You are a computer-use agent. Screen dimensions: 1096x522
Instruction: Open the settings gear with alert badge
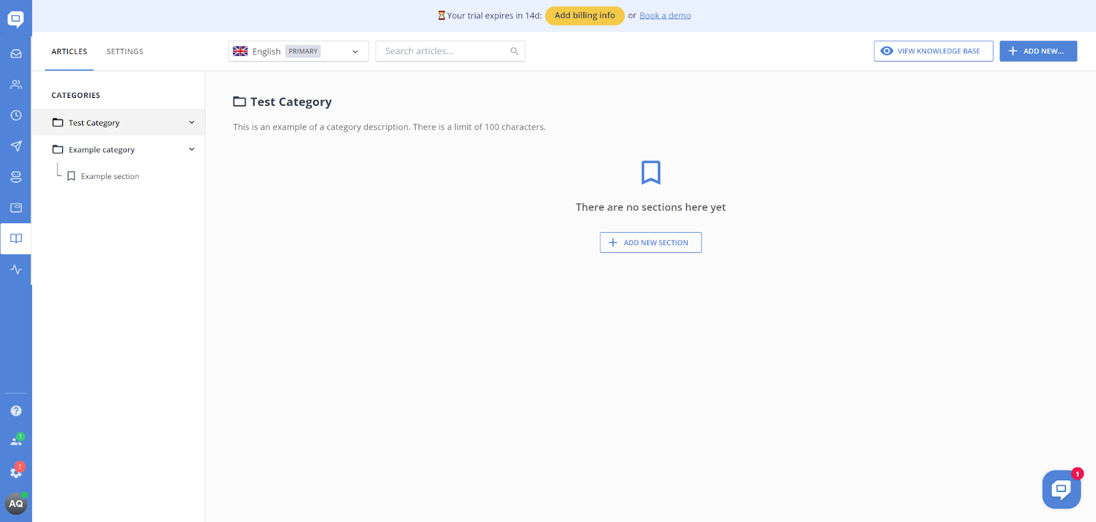pyautogui.click(x=16, y=472)
